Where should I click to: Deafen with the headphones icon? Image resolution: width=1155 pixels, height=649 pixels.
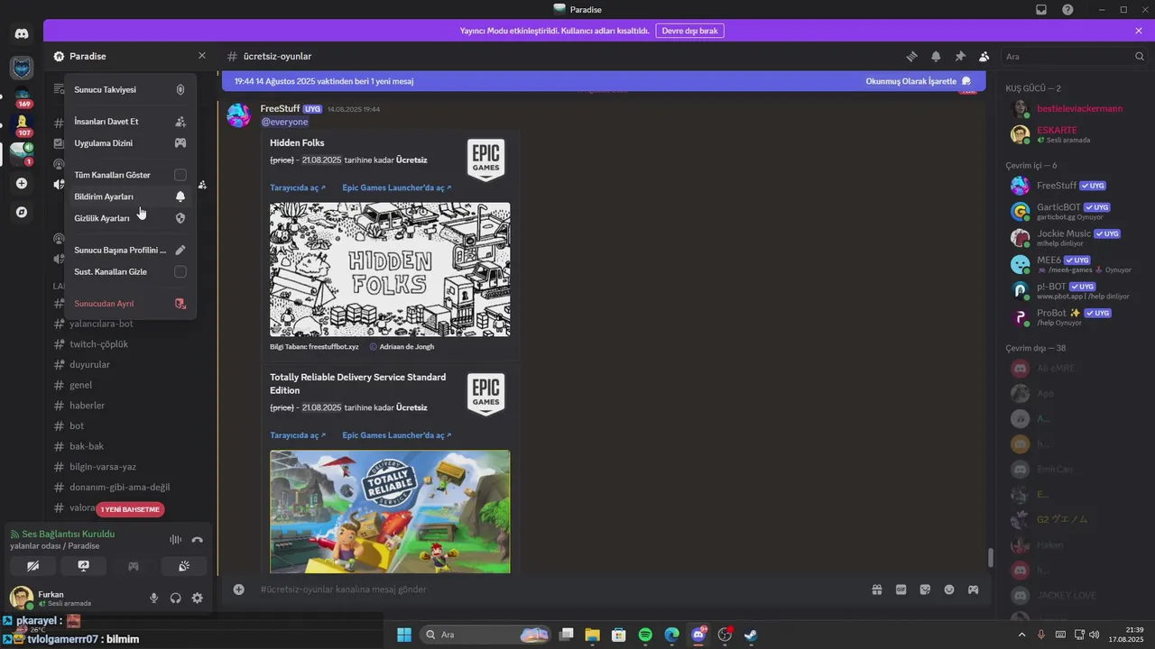coord(175,599)
